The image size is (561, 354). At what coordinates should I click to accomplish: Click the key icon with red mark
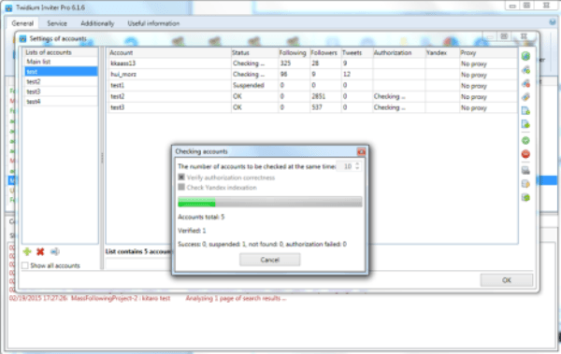[x=525, y=83]
